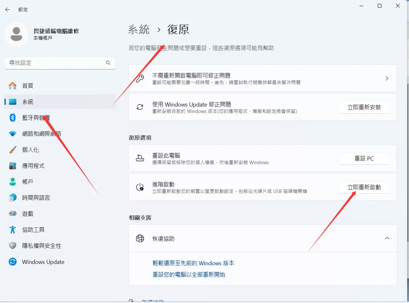Open 個人化 settings category
Viewport: 409px width, 303px height.
click(60, 150)
